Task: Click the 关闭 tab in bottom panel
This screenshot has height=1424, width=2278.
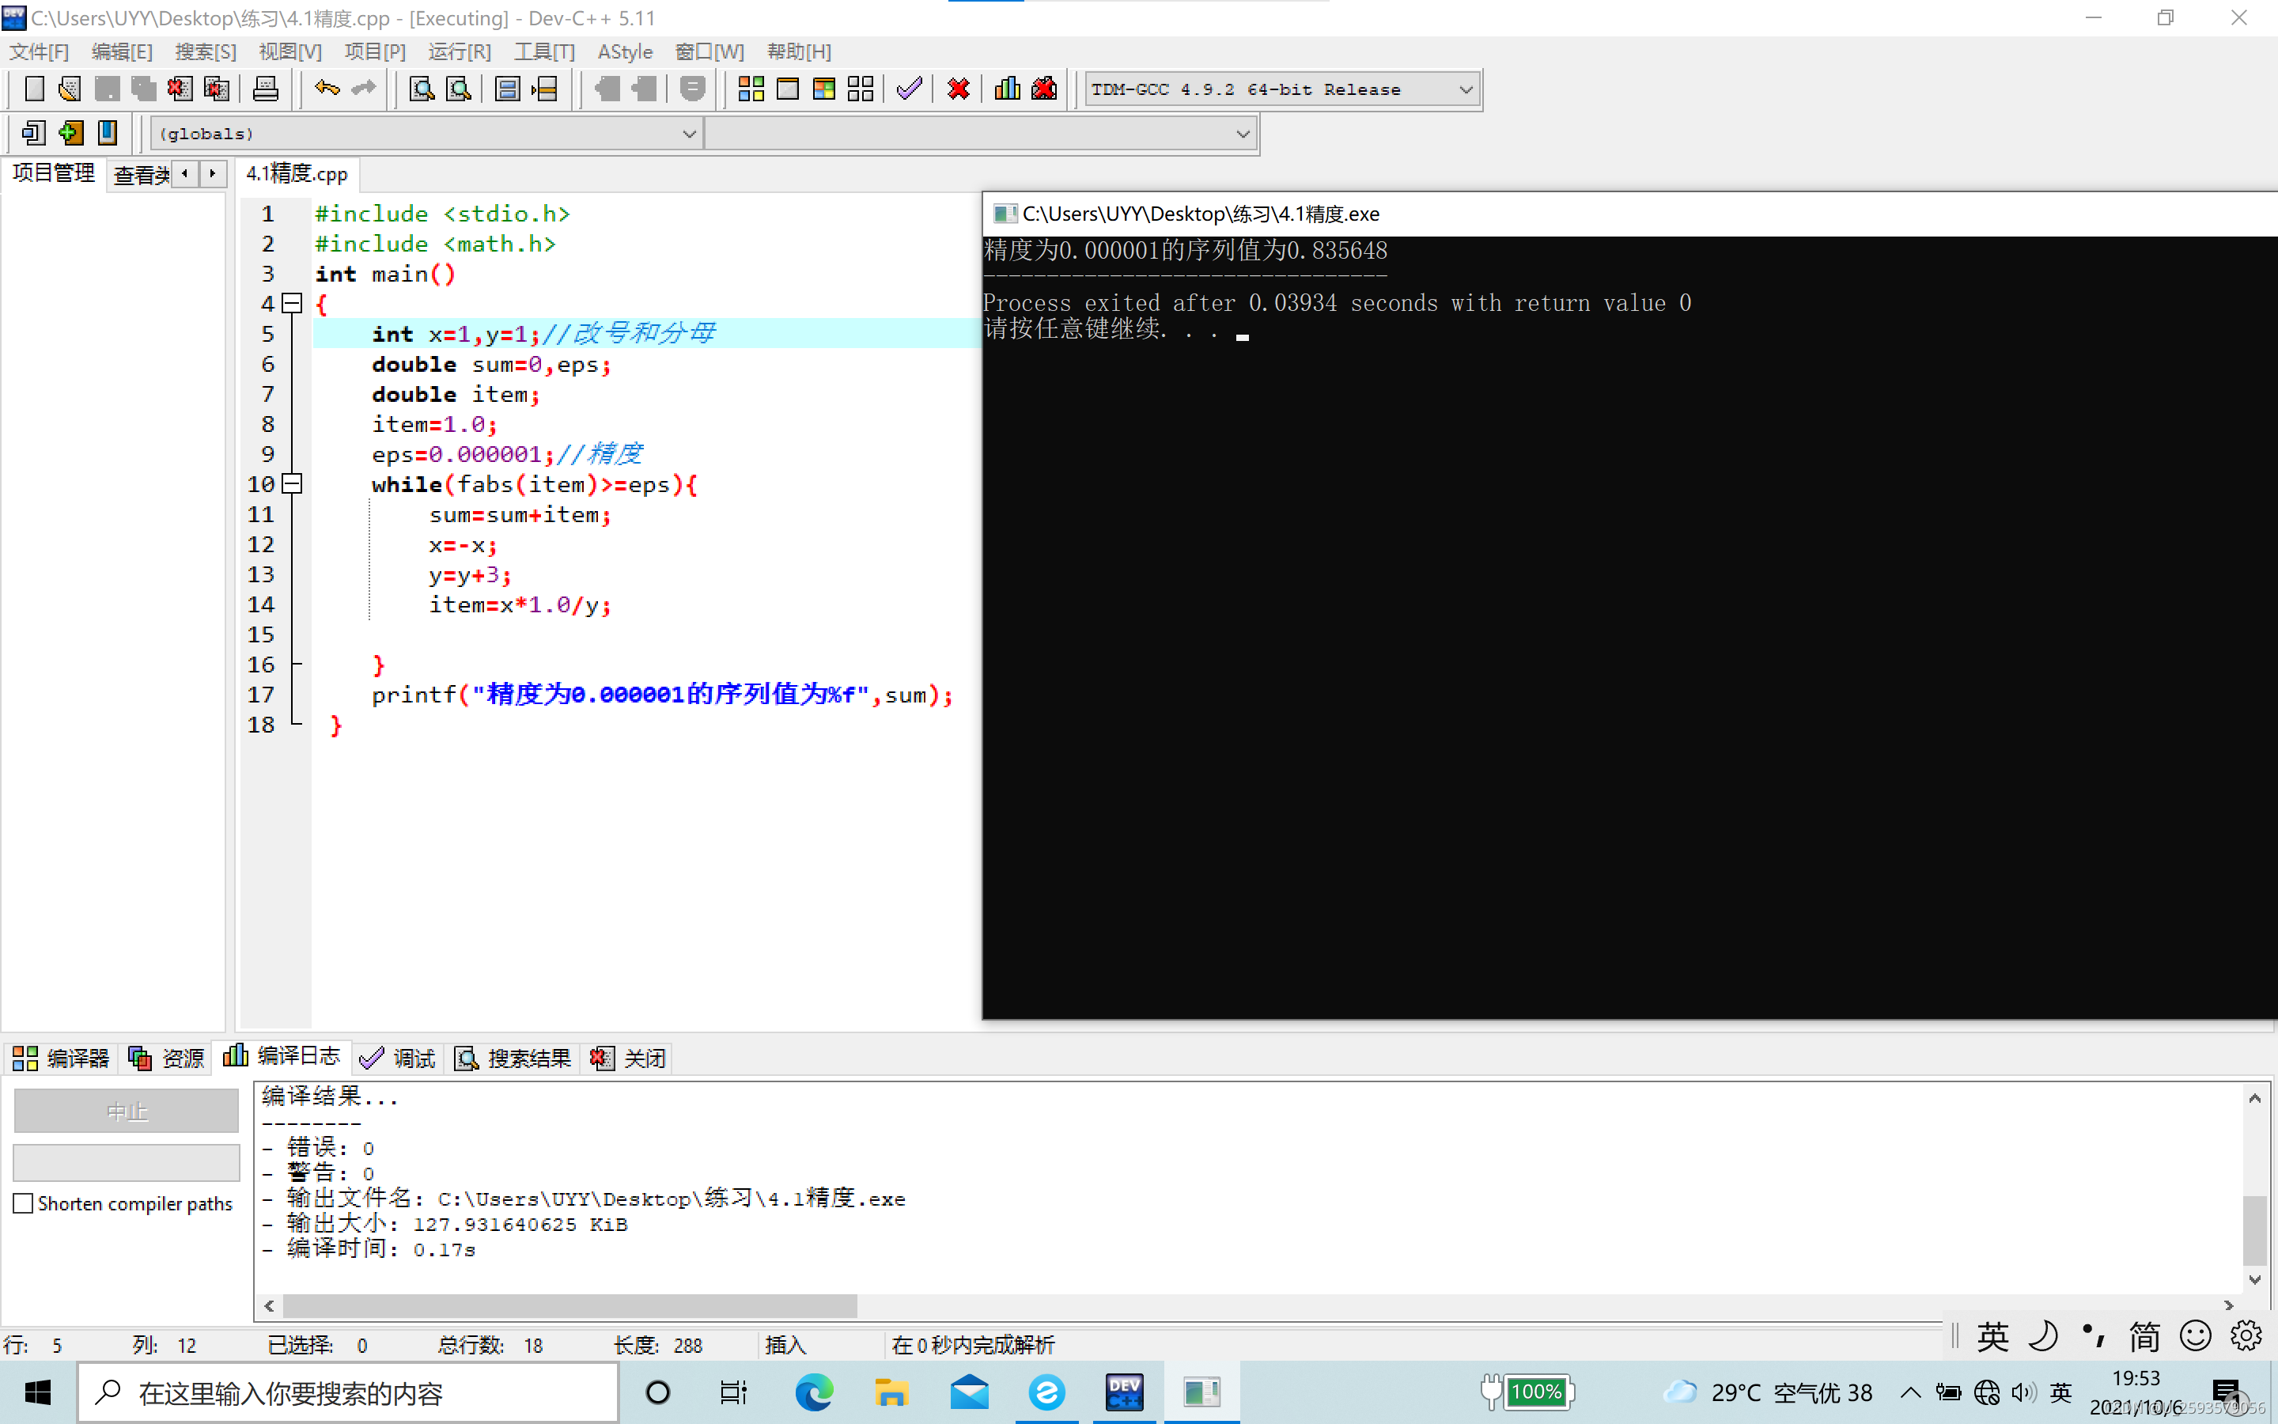Action: pos(628,1059)
